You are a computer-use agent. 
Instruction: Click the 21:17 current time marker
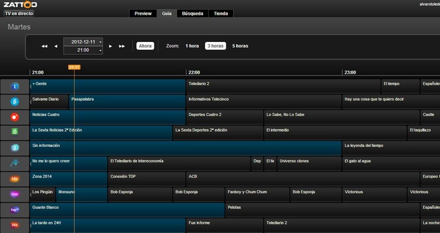[x=74, y=67]
